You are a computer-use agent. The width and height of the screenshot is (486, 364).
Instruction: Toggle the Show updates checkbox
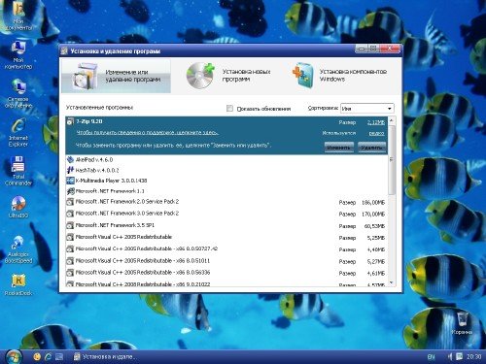tap(229, 109)
